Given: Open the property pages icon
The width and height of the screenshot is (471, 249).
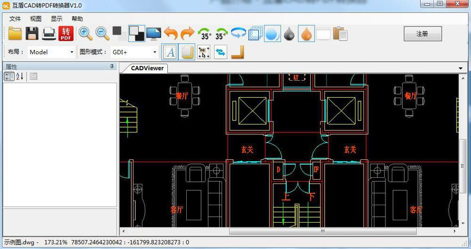Looking at the screenshot, I should pos(33,76).
